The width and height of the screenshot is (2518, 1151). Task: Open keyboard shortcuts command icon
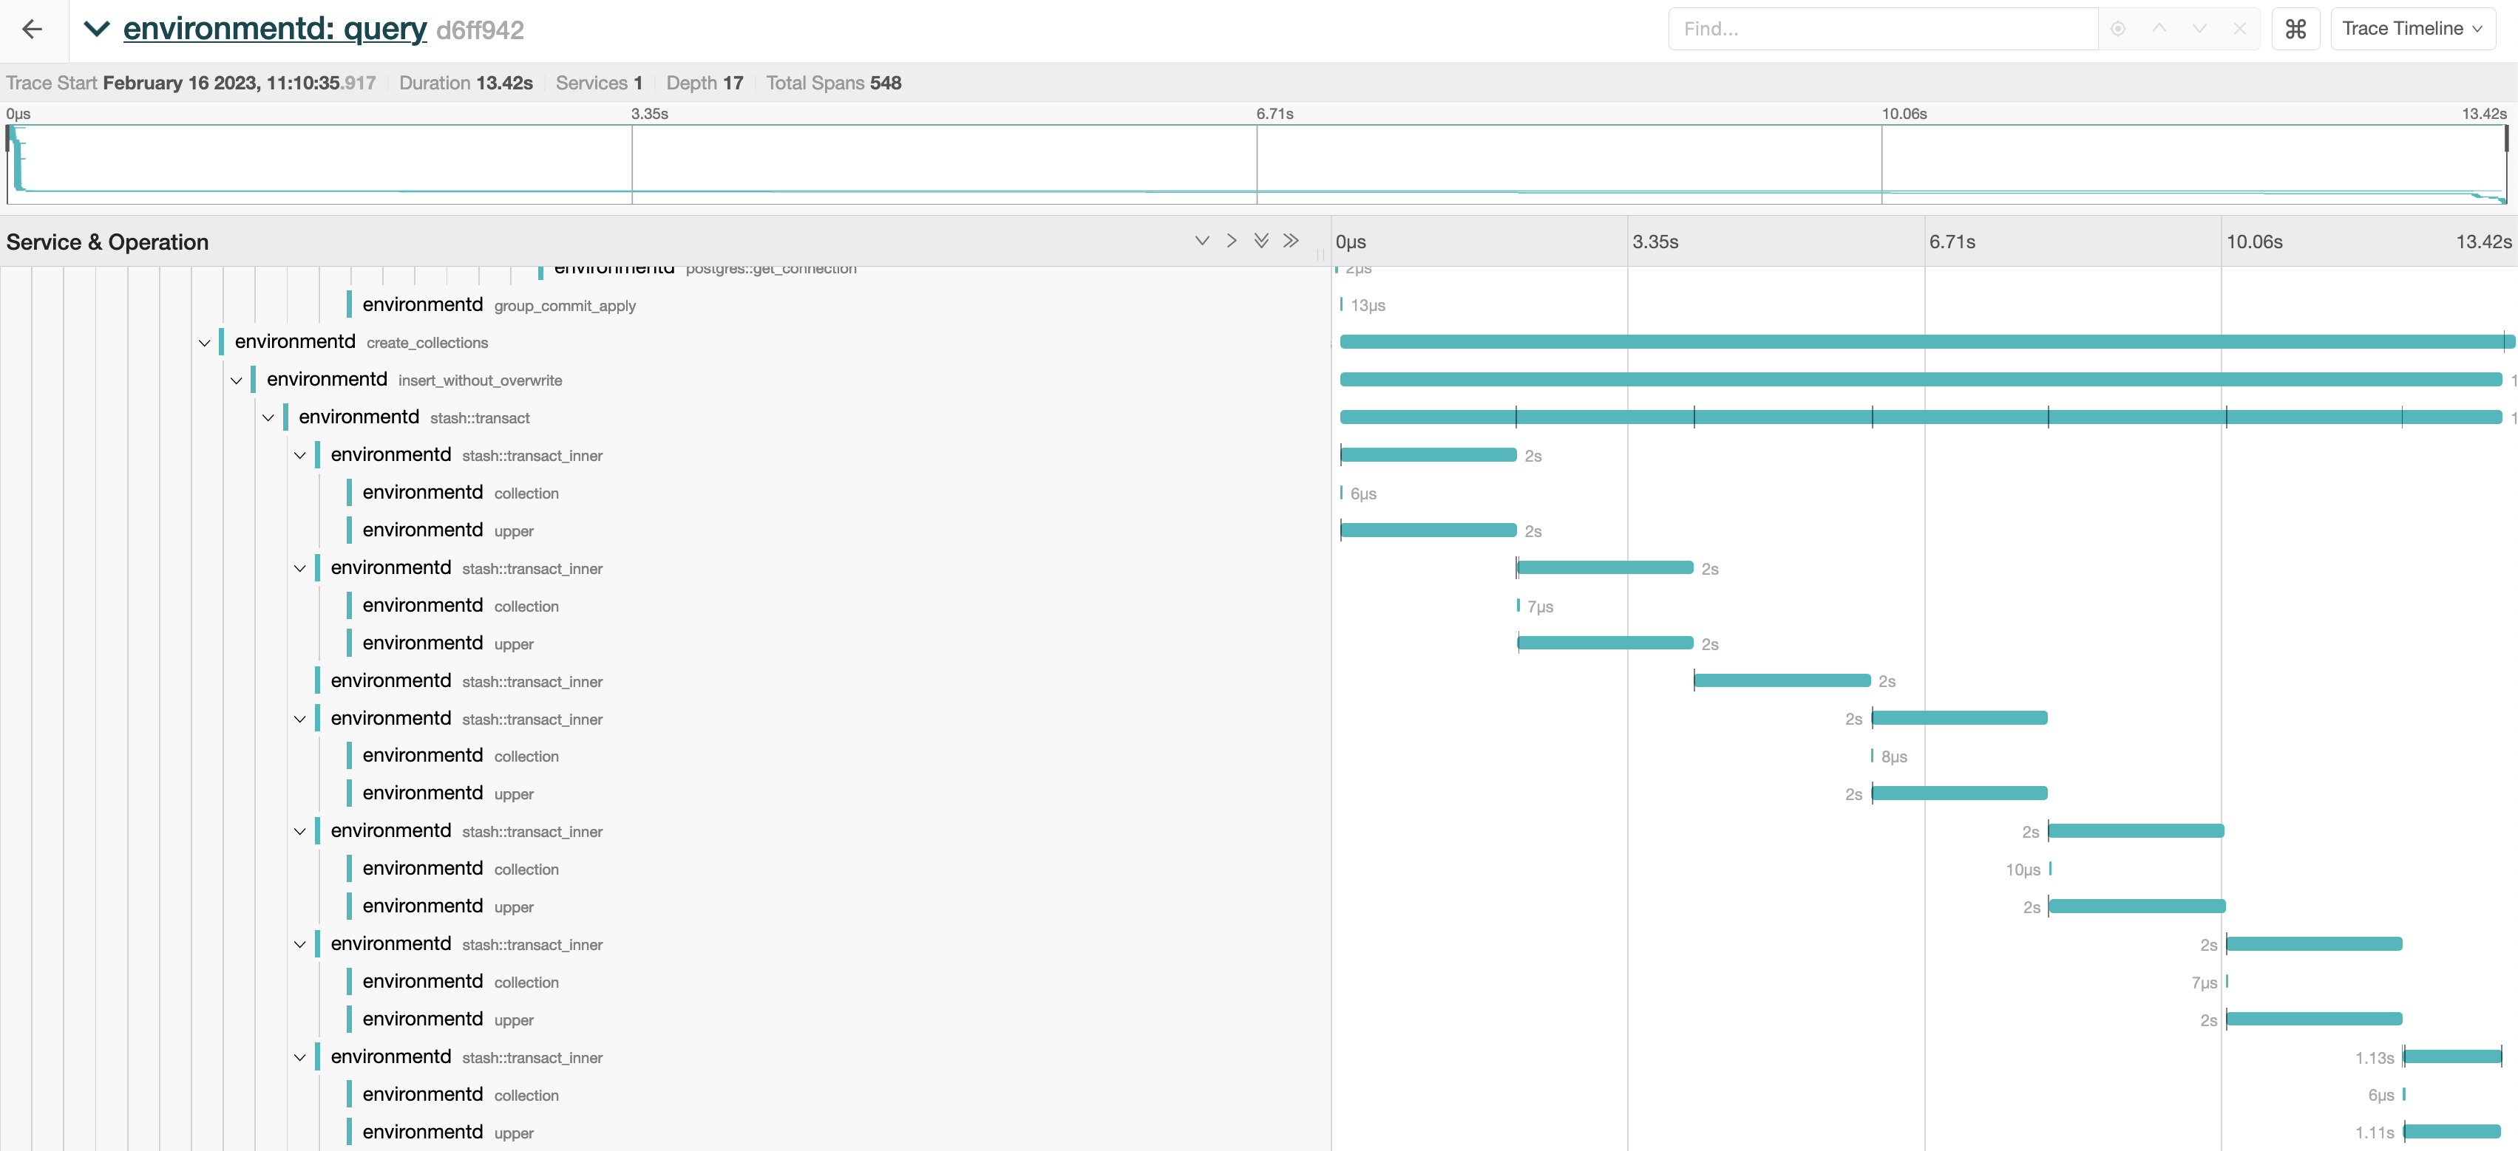[2295, 30]
